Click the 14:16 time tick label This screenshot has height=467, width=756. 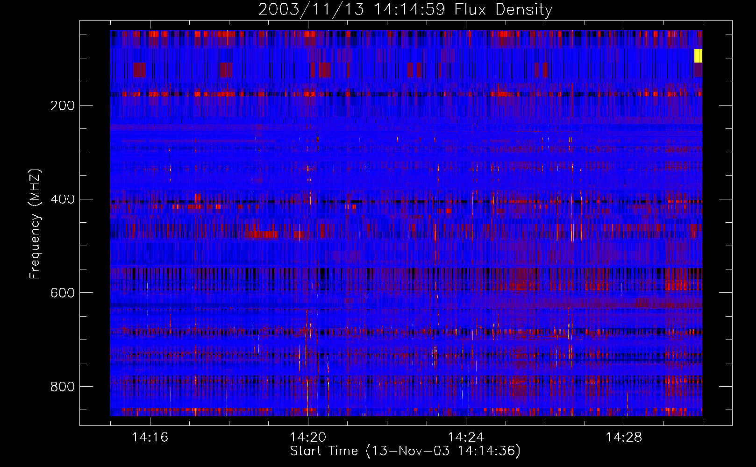(x=150, y=438)
